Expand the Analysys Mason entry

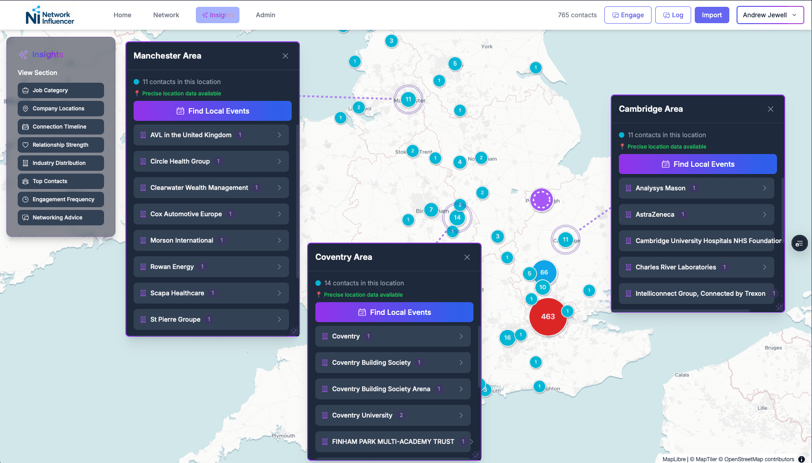point(696,188)
